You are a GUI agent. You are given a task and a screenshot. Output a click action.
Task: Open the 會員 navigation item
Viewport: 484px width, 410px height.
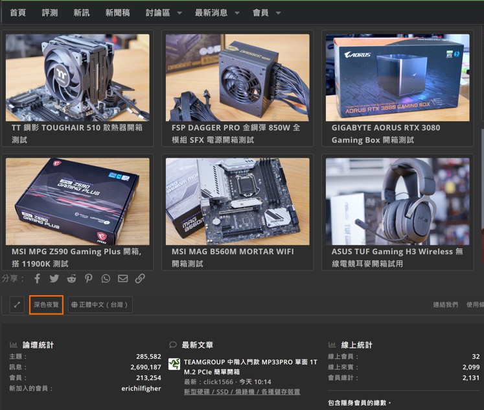coord(260,13)
